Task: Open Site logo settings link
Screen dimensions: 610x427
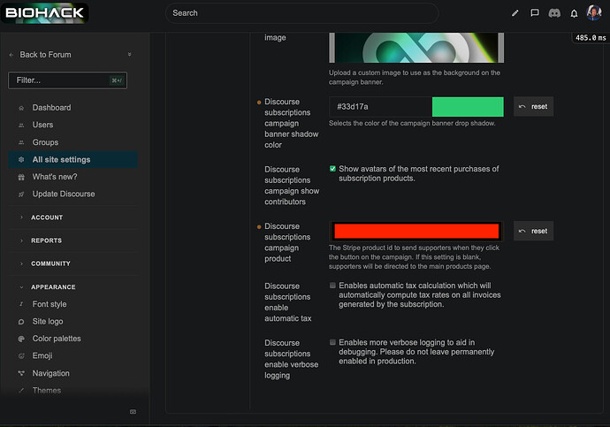Action: tap(72, 322)
